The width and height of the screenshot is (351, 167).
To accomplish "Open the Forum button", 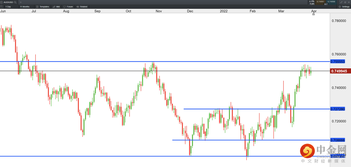I will pos(68,7).
